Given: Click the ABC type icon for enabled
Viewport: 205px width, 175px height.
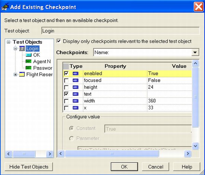Looking at the screenshot, I should click(76, 74).
